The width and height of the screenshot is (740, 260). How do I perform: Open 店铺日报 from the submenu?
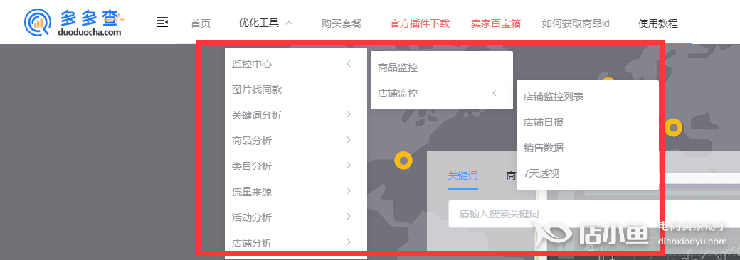pyautogui.click(x=588, y=122)
